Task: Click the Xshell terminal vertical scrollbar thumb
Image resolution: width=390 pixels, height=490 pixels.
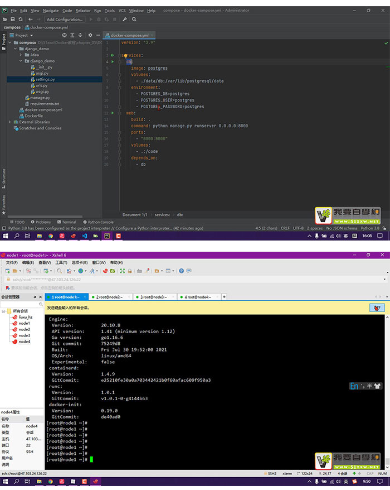Action: pyautogui.click(x=387, y=461)
